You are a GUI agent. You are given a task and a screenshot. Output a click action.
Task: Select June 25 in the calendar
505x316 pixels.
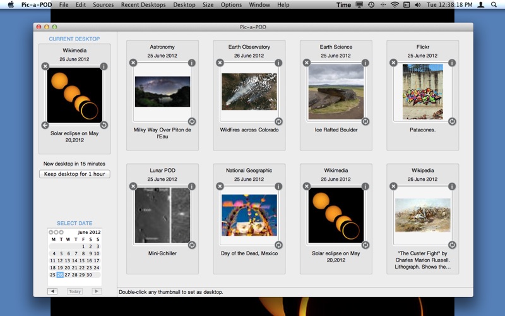coord(52,275)
